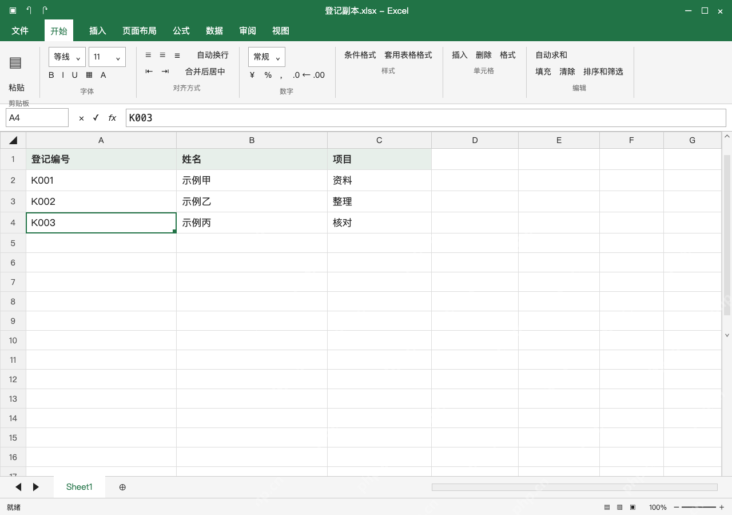Apply font color with the A icon
The height and width of the screenshot is (515, 732).
pos(104,75)
